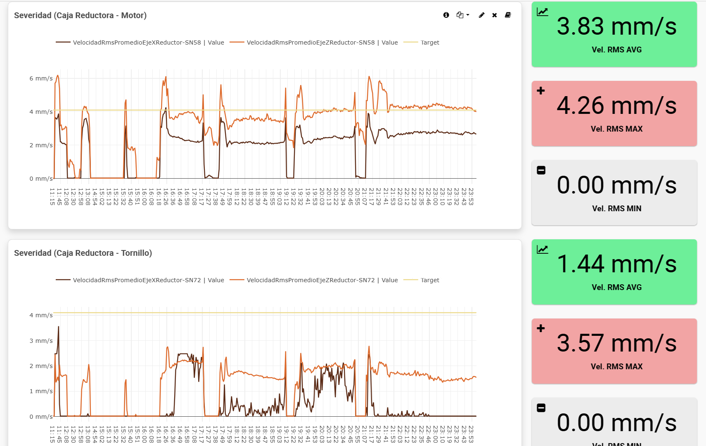706x446 pixels.
Task: Toggle the Target legend in the Tornillo chart
Action: pyautogui.click(x=422, y=280)
